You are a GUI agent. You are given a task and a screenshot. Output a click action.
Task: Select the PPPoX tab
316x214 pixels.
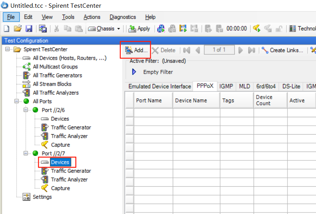(x=205, y=86)
